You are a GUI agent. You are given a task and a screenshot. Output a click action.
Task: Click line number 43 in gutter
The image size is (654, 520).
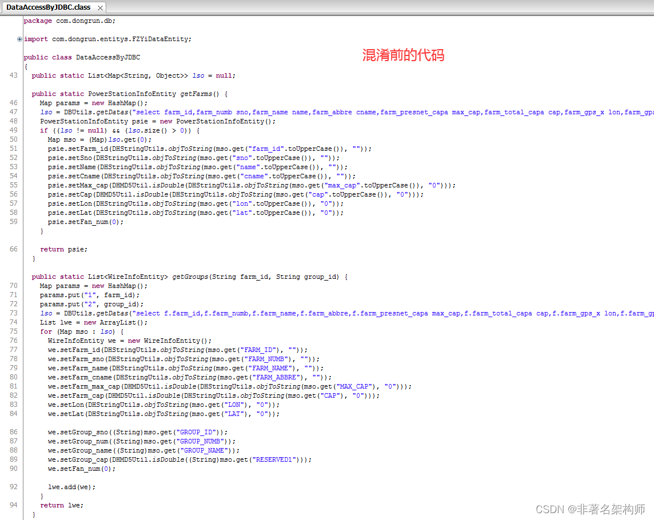click(x=13, y=75)
